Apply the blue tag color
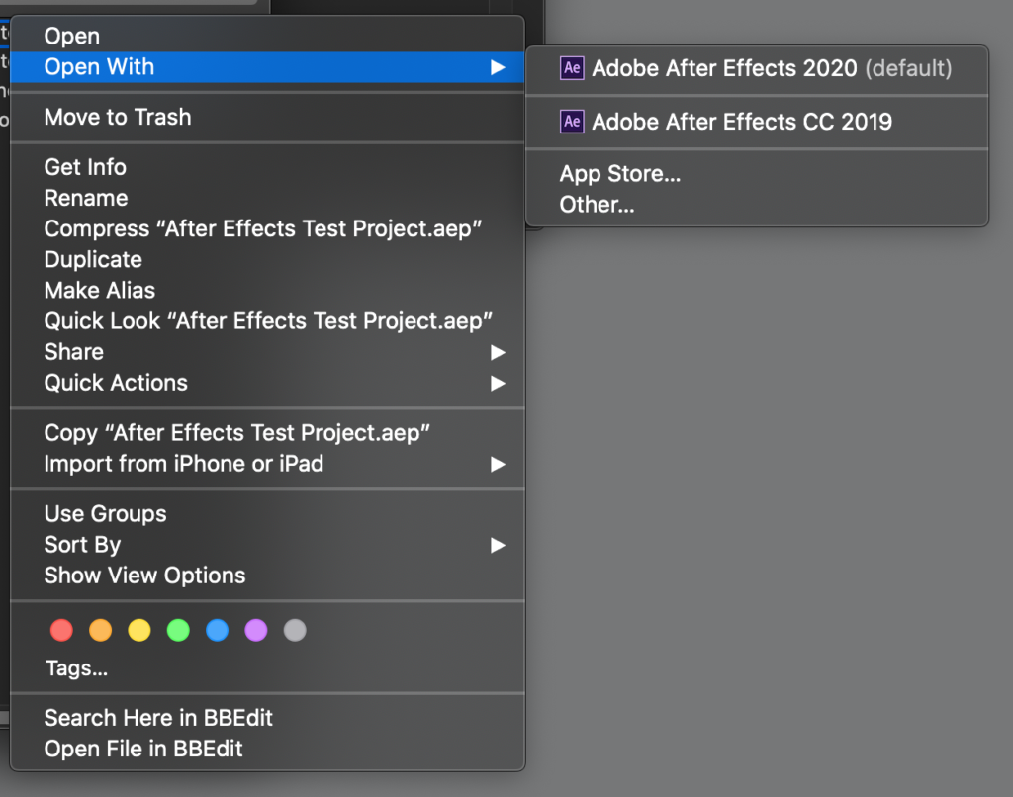Image resolution: width=1013 pixels, height=797 pixels. tap(217, 630)
